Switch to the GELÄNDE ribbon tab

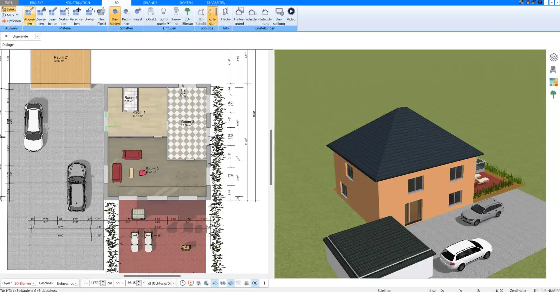[x=150, y=3]
